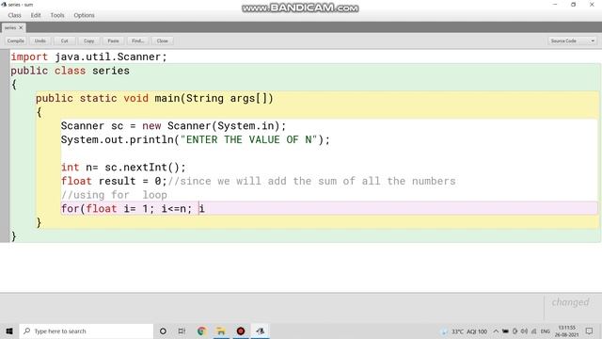Open File Explorer from taskbar

tap(221, 331)
